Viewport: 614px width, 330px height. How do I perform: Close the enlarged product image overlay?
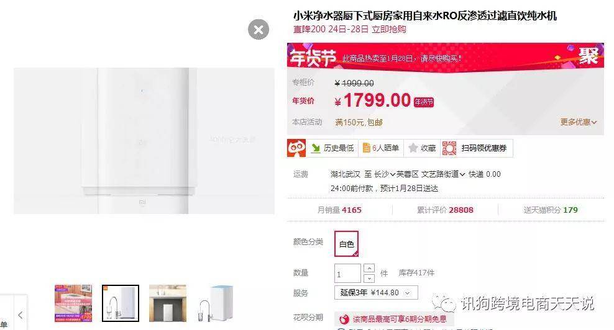click(259, 29)
